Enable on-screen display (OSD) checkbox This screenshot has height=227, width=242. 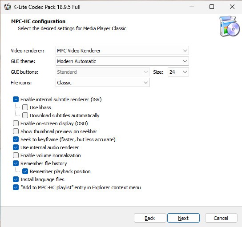click(x=16, y=123)
